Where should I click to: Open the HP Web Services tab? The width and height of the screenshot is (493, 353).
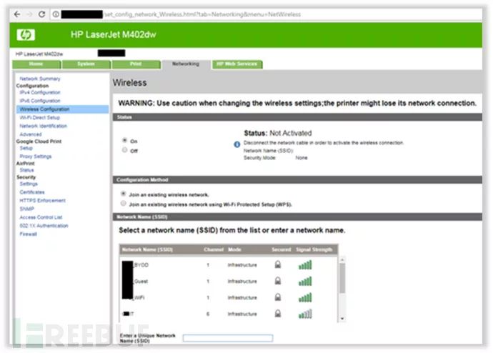click(x=237, y=64)
